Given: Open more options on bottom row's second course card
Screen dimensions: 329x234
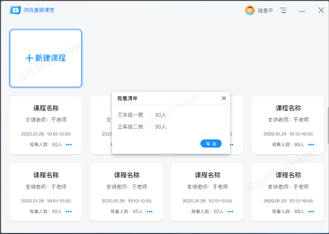Looking at the screenshot, I should click(150, 212).
